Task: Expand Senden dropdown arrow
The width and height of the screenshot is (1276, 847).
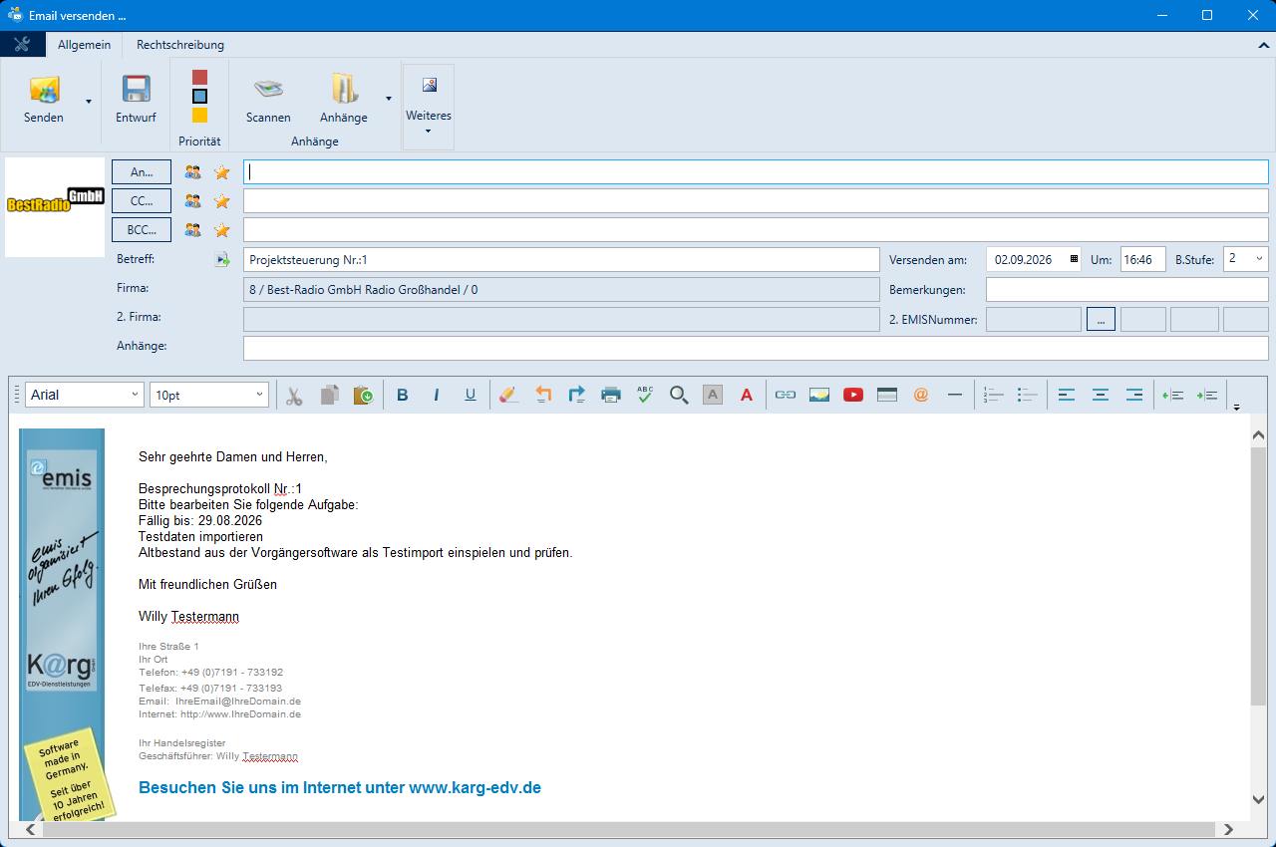Action: [x=89, y=101]
